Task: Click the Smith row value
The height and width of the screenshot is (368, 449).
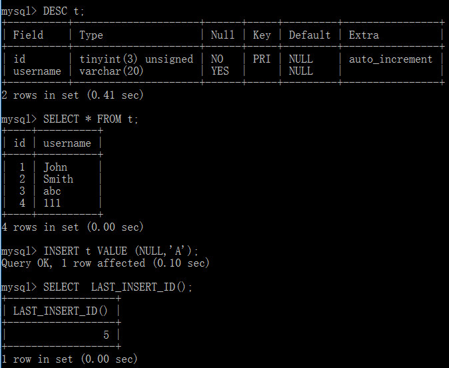Action: 58,179
